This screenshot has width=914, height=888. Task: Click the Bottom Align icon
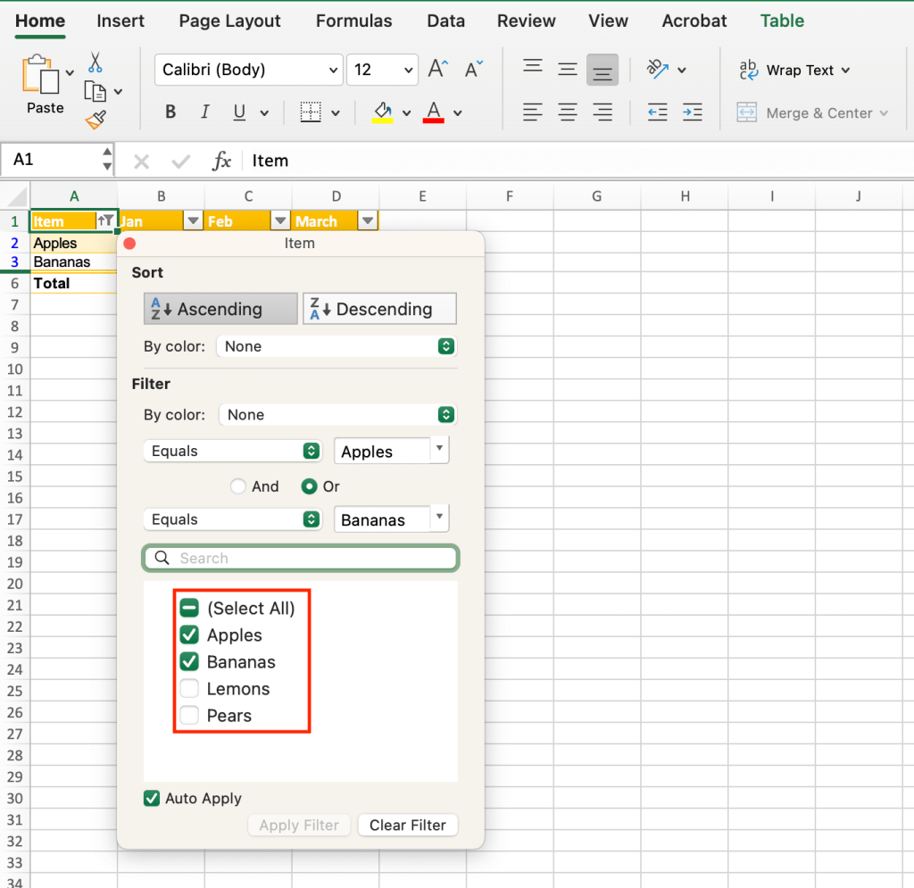tap(602, 70)
